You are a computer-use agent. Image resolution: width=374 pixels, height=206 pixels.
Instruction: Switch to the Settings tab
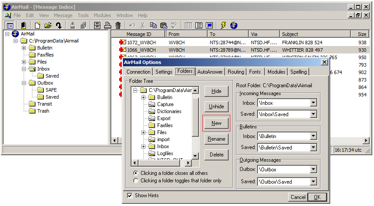(164, 72)
